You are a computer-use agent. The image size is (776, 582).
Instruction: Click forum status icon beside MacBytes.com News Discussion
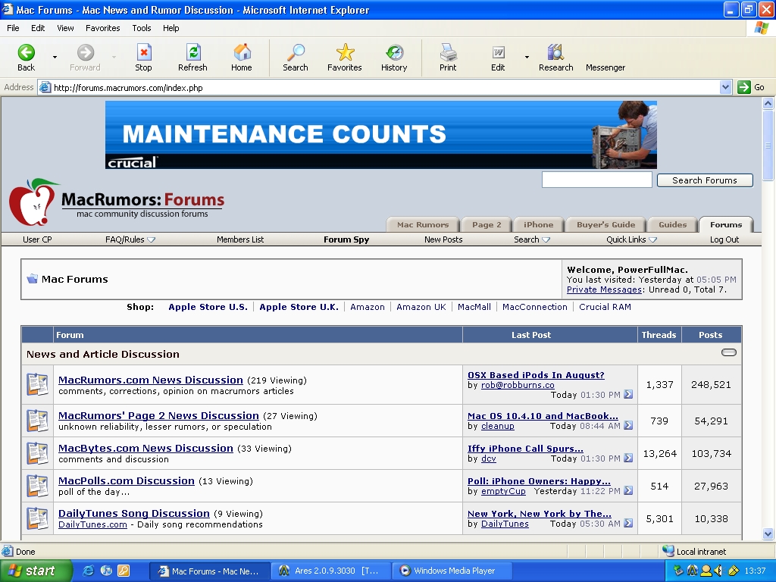(38, 453)
